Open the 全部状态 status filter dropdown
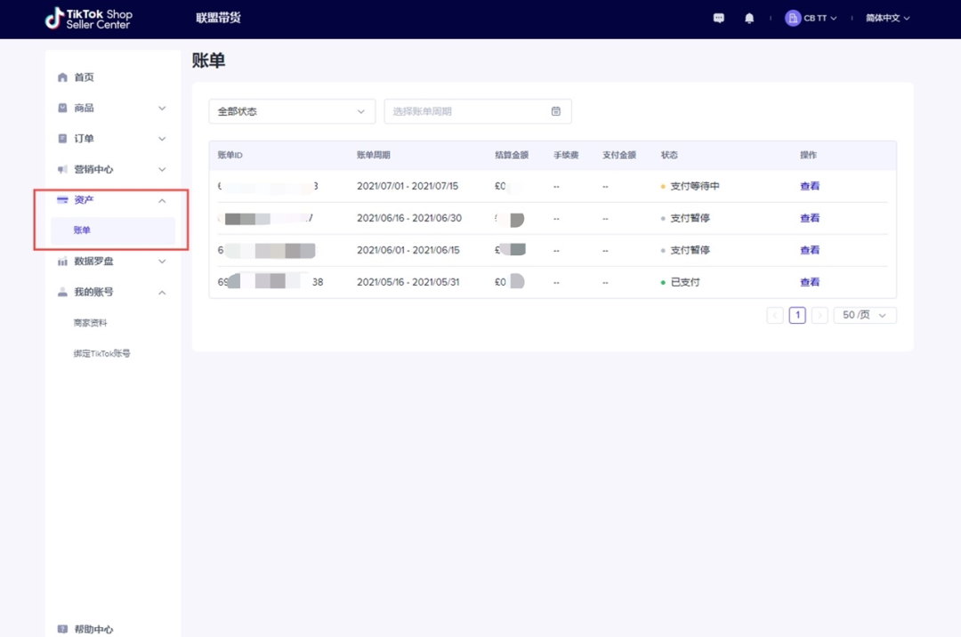This screenshot has width=961, height=637. tap(292, 111)
